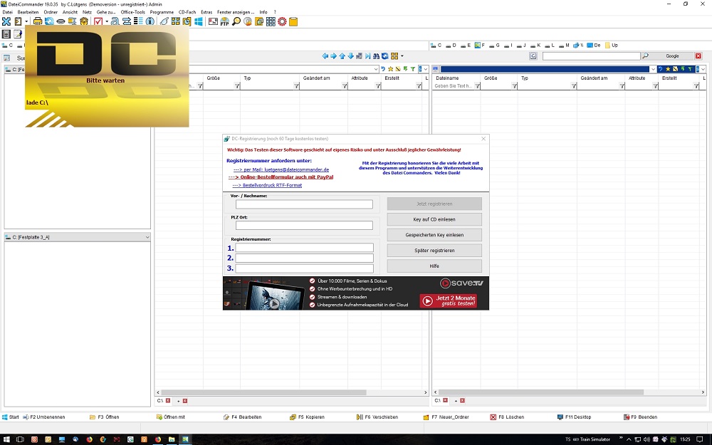
Task: Click the blue back arrow navigation icon
Action: click(325, 56)
